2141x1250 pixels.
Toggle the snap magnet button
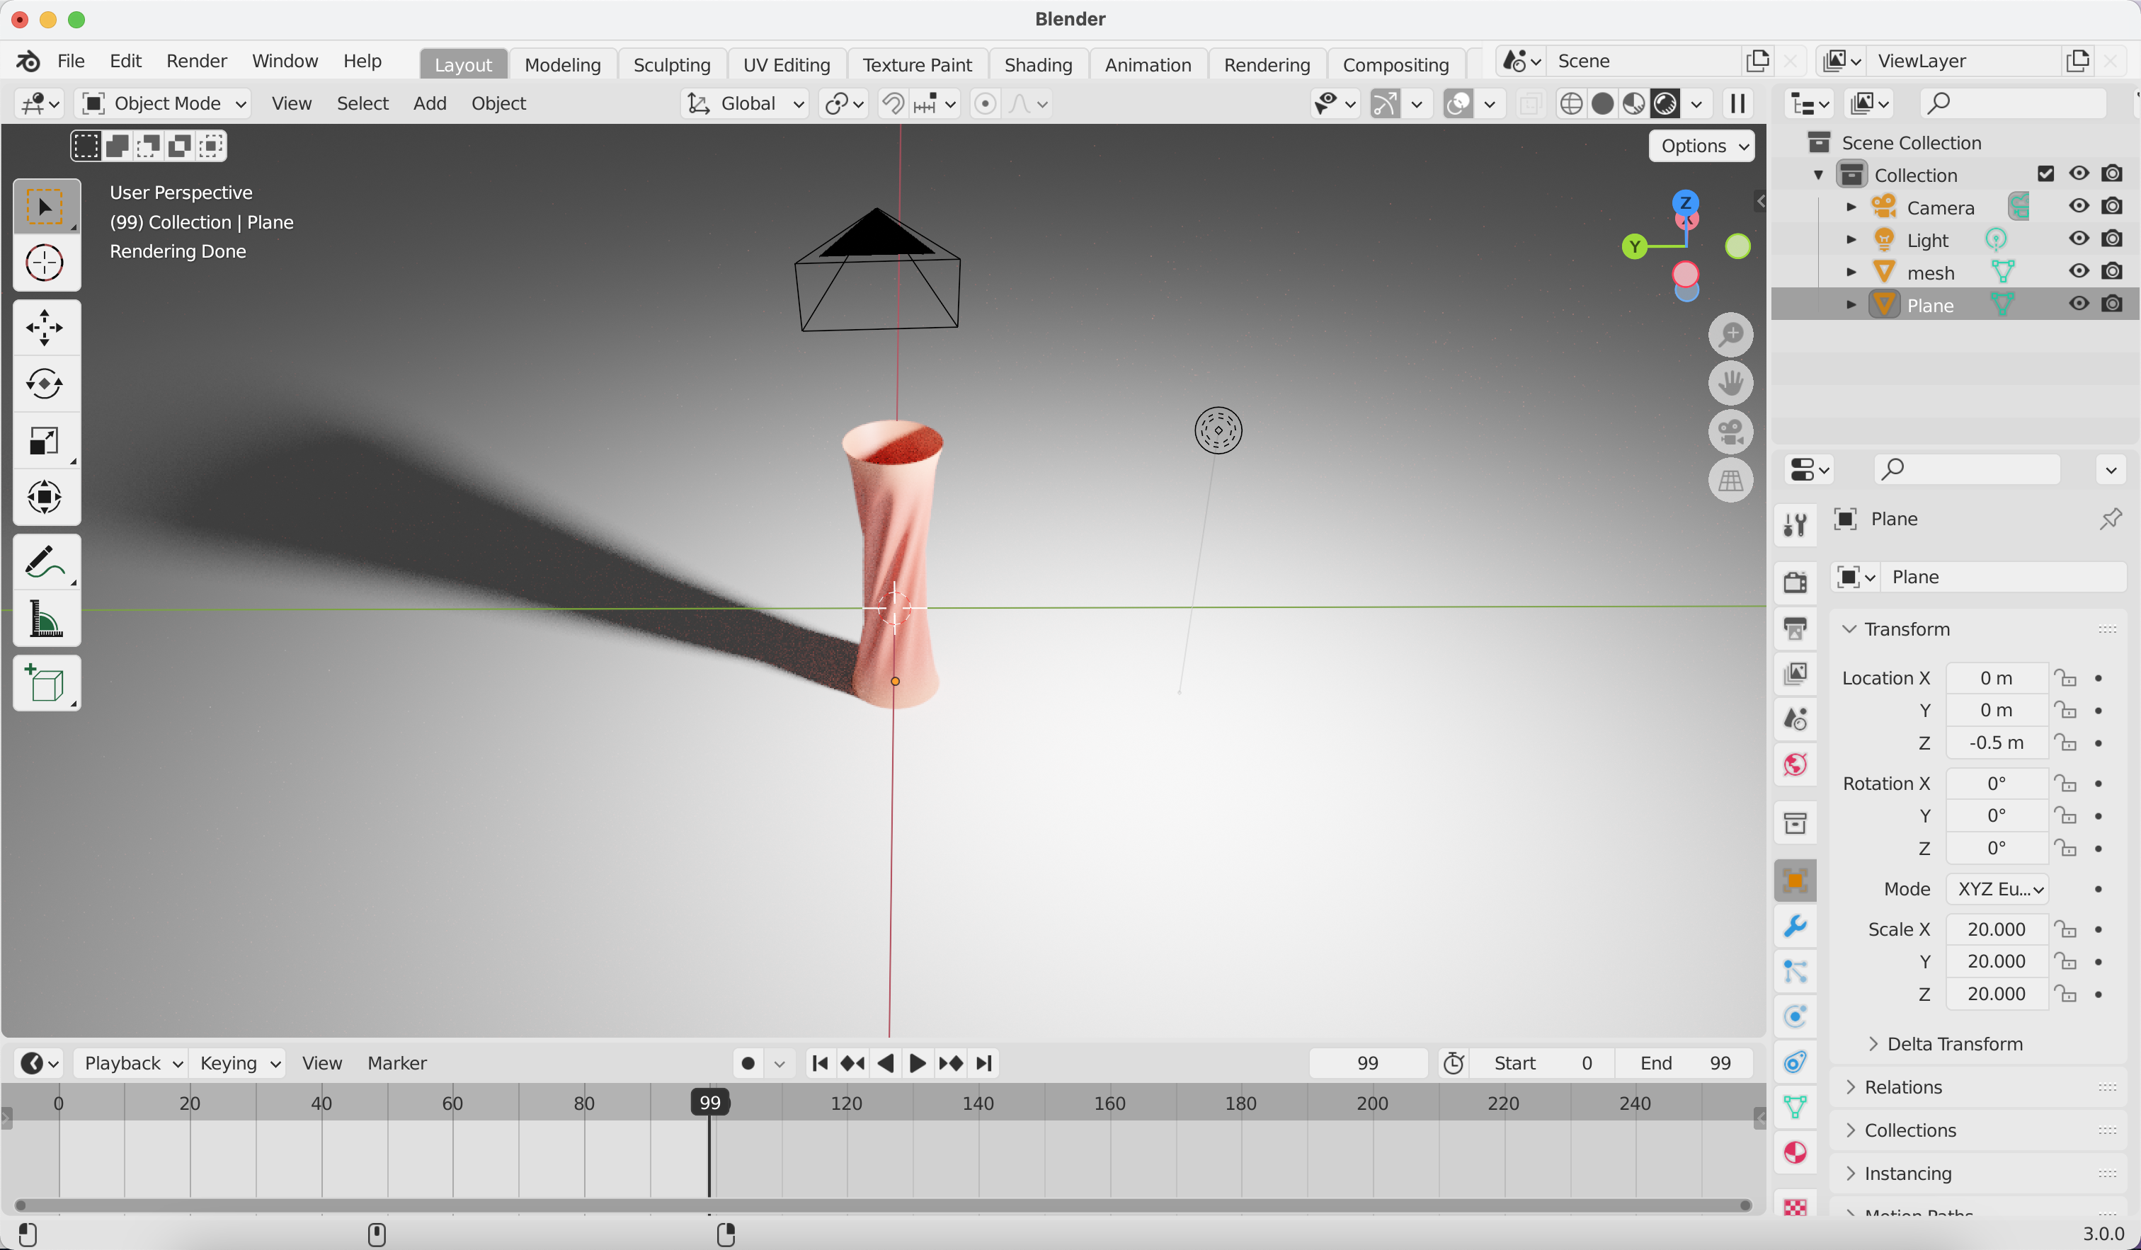click(892, 103)
